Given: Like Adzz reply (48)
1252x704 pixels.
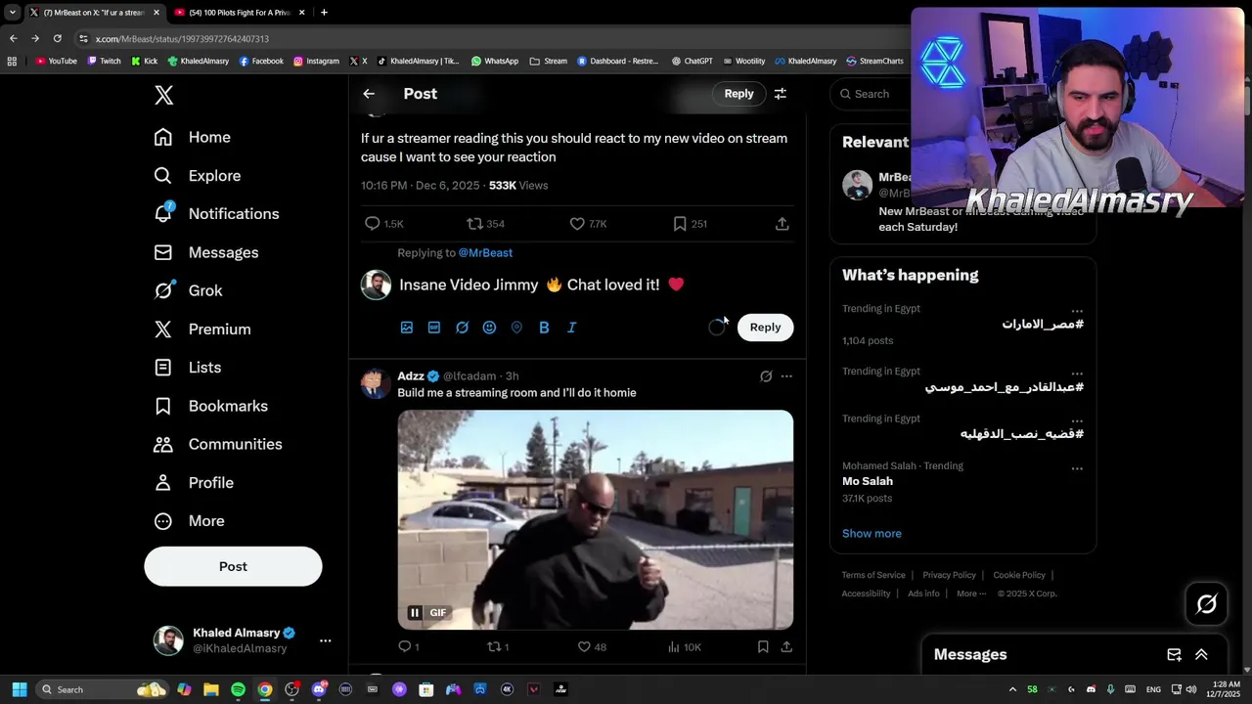Looking at the screenshot, I should 584,647.
